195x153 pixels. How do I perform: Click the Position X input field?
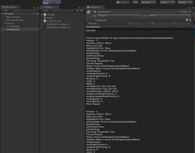click(x=139, y=23)
